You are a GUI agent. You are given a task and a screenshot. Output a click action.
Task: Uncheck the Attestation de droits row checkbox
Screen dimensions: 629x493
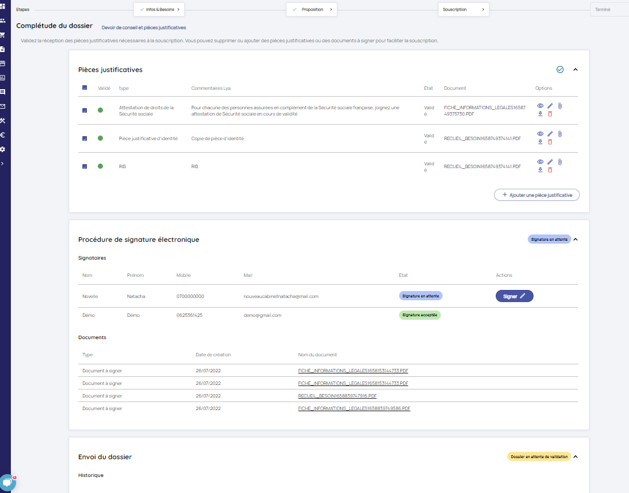pyautogui.click(x=85, y=110)
